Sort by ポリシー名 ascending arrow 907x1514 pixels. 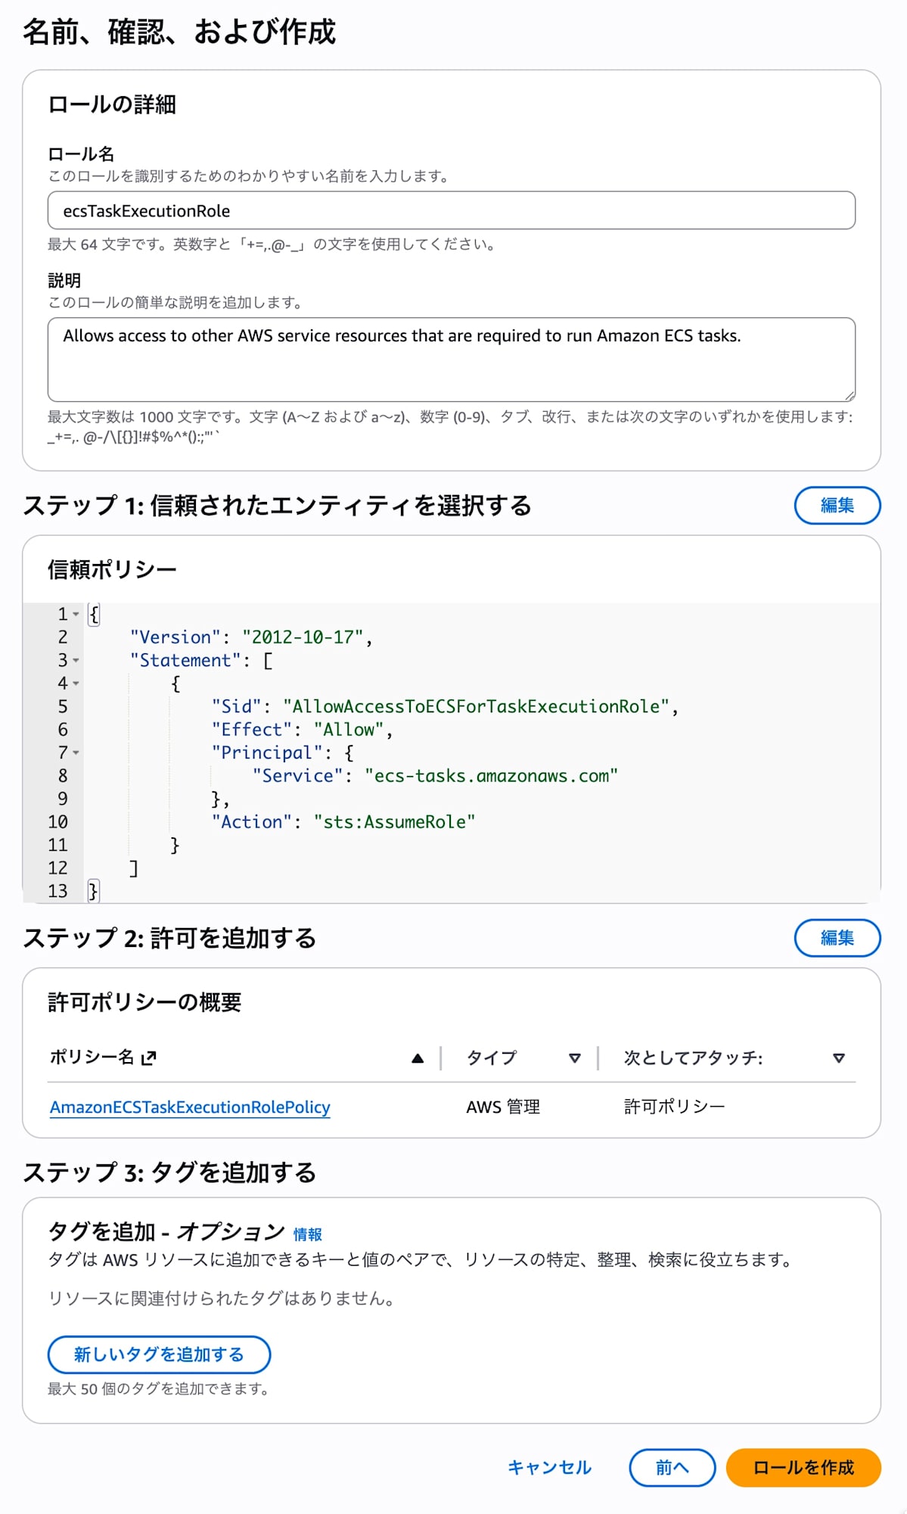tap(418, 1058)
